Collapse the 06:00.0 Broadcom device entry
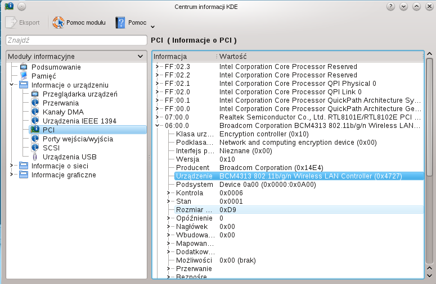Viewport: 436px width, 284px height. coord(158,126)
